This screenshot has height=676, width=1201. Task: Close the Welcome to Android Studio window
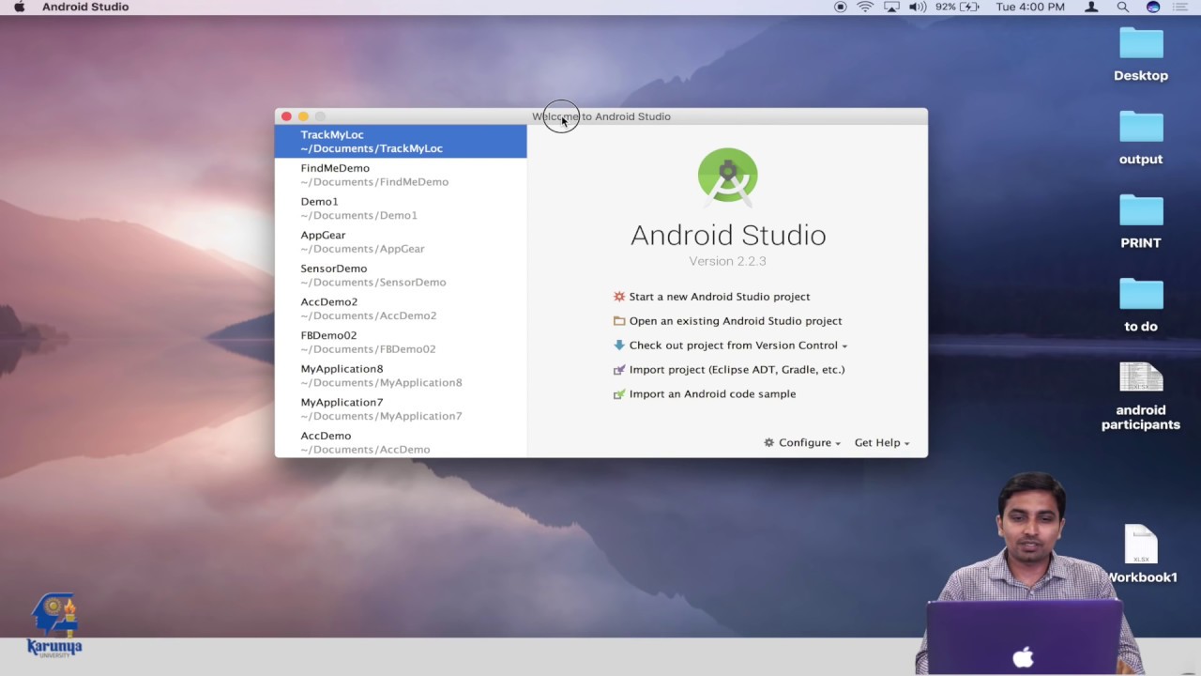[x=286, y=116]
